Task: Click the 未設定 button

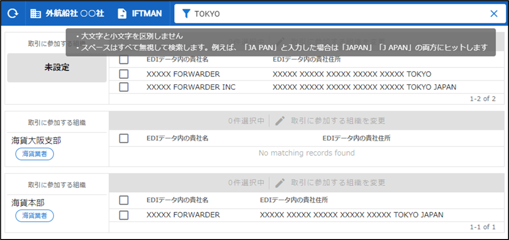Action: [57, 67]
